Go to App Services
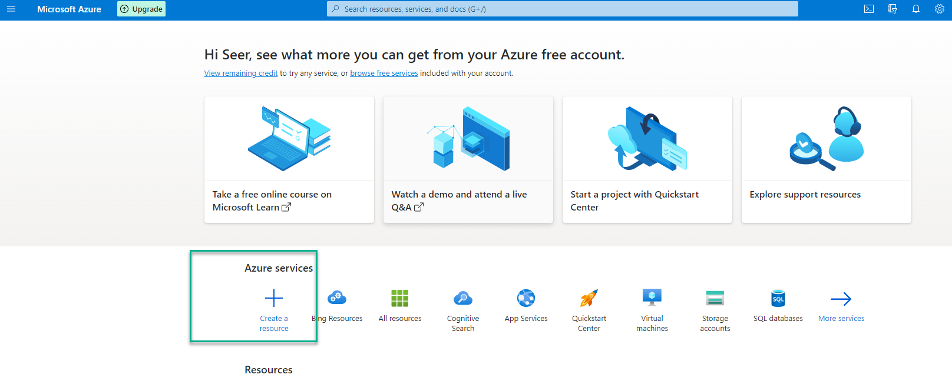This screenshot has width=952, height=381. [526, 299]
